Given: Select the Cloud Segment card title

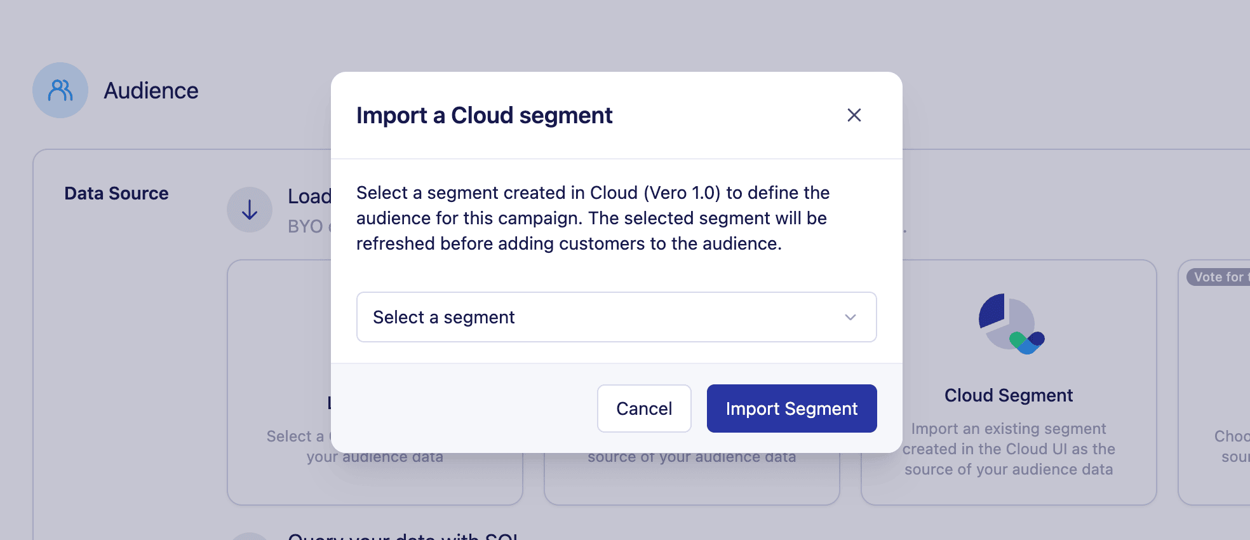Looking at the screenshot, I should click(1008, 395).
